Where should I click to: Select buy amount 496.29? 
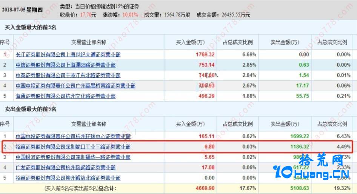206,96
